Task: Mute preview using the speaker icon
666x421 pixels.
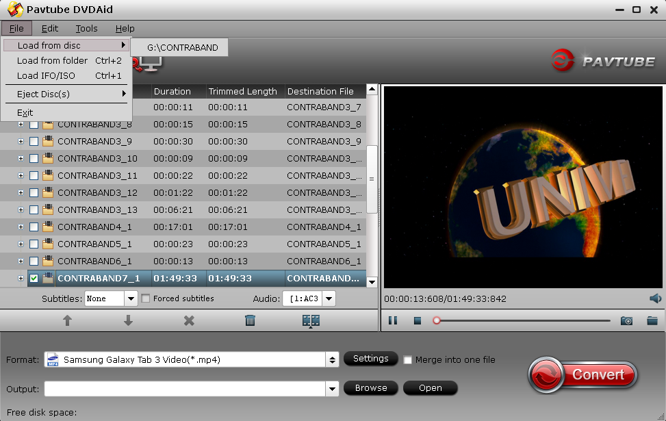Action: pyautogui.click(x=655, y=298)
